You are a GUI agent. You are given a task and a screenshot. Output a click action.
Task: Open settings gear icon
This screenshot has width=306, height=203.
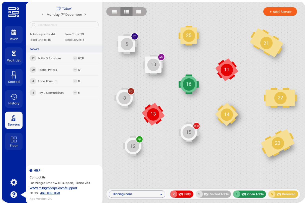(14, 182)
